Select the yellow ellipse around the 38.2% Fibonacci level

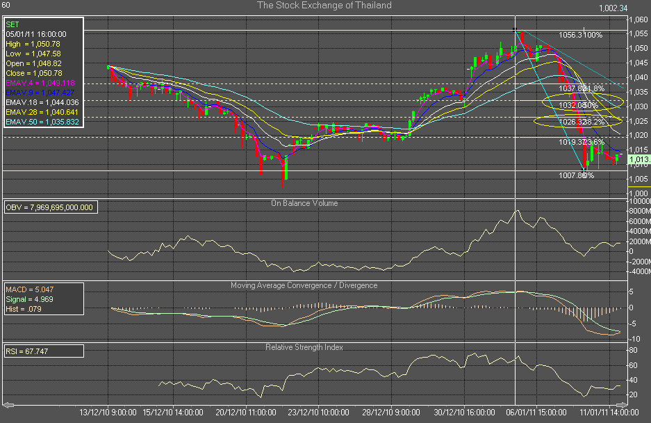pyautogui.click(x=577, y=121)
